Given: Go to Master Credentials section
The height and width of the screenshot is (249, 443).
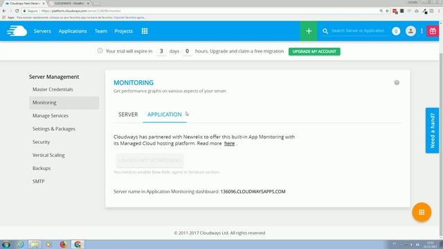Looking at the screenshot, I should coord(53,89).
